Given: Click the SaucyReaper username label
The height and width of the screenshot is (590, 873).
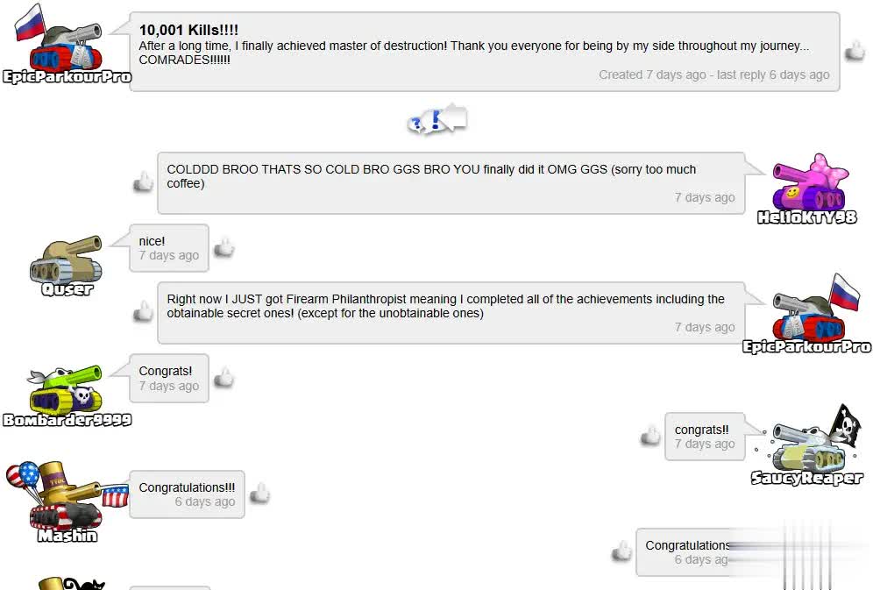Looking at the screenshot, I should click(806, 478).
